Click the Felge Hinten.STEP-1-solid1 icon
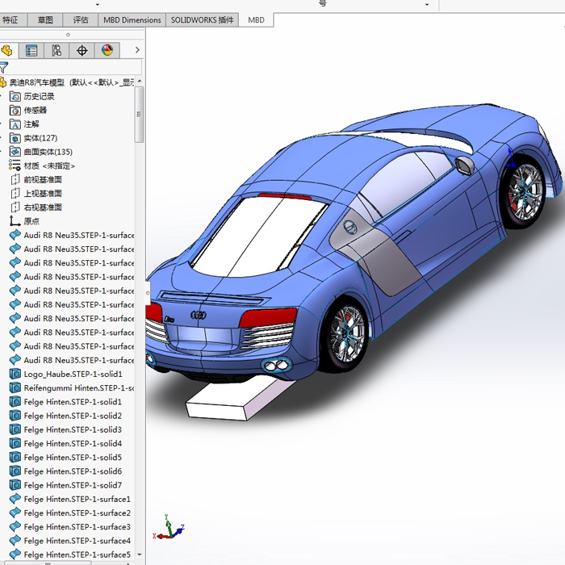565x565 pixels. point(15,402)
